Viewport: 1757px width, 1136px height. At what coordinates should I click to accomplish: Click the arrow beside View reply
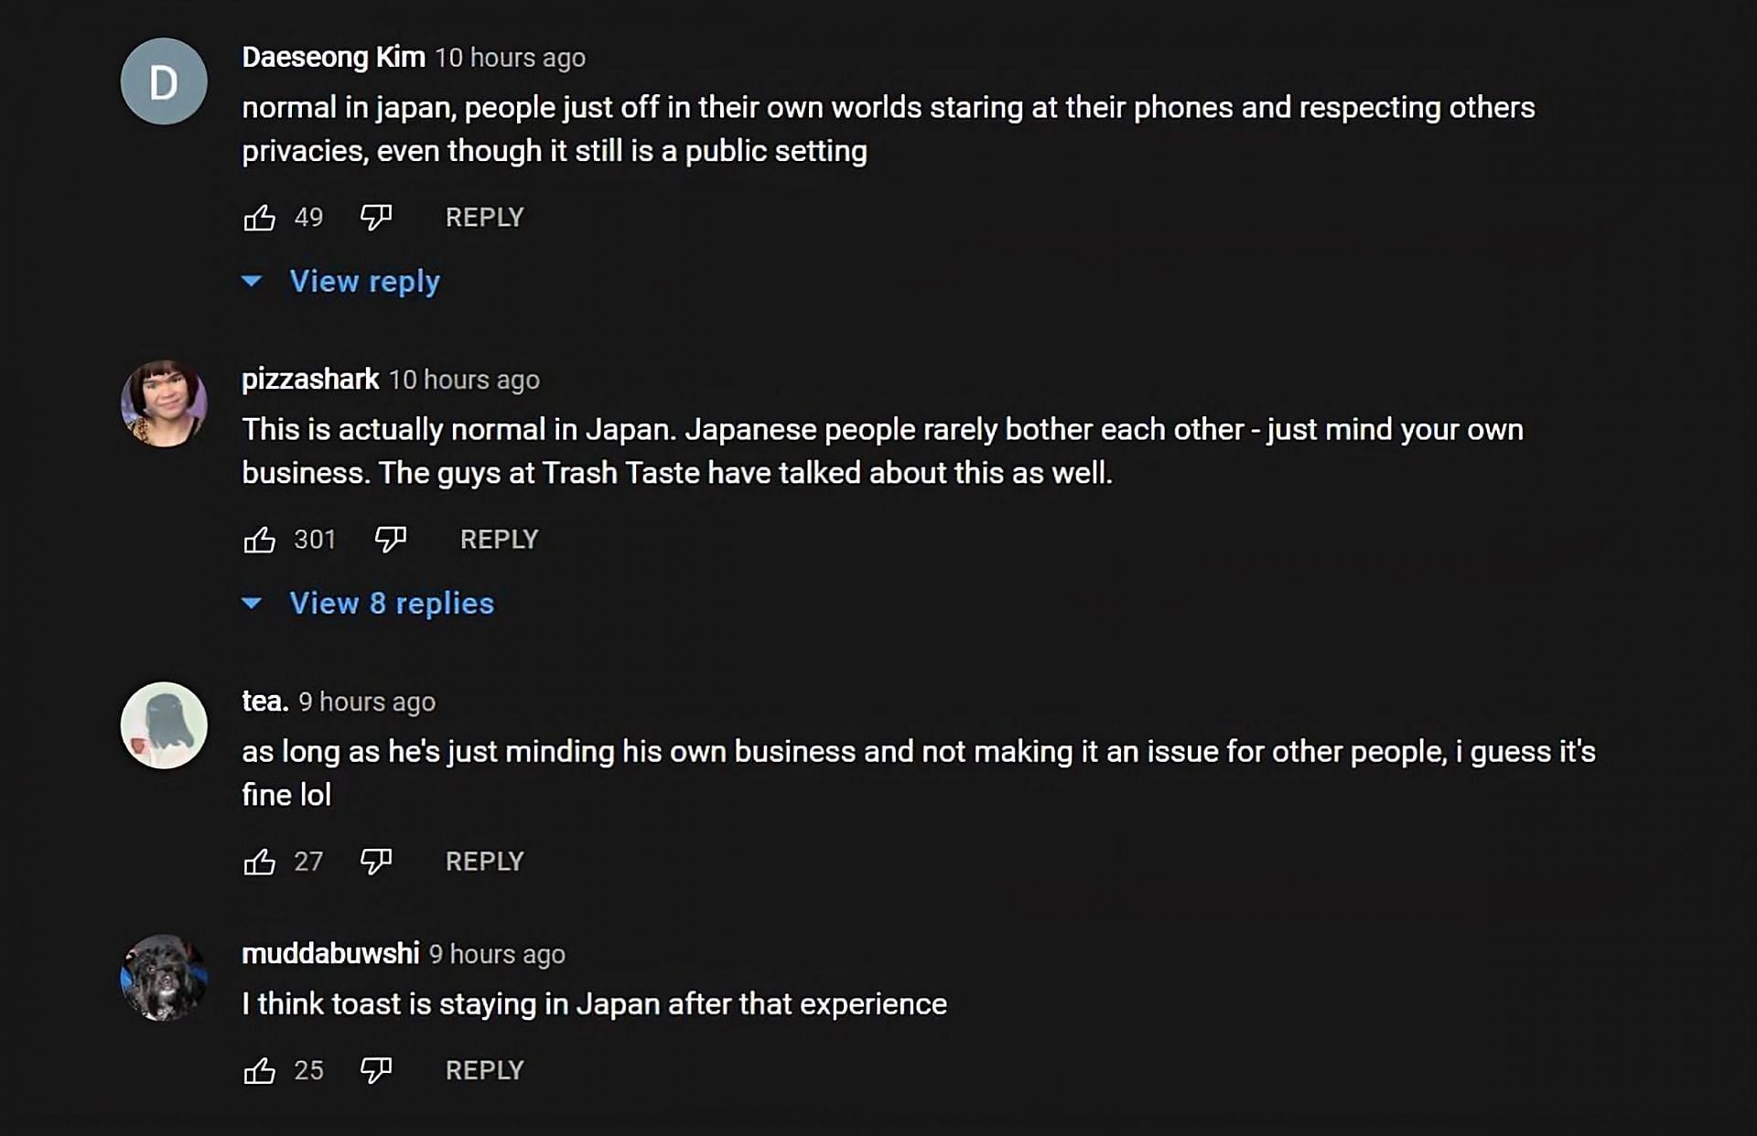(x=252, y=282)
